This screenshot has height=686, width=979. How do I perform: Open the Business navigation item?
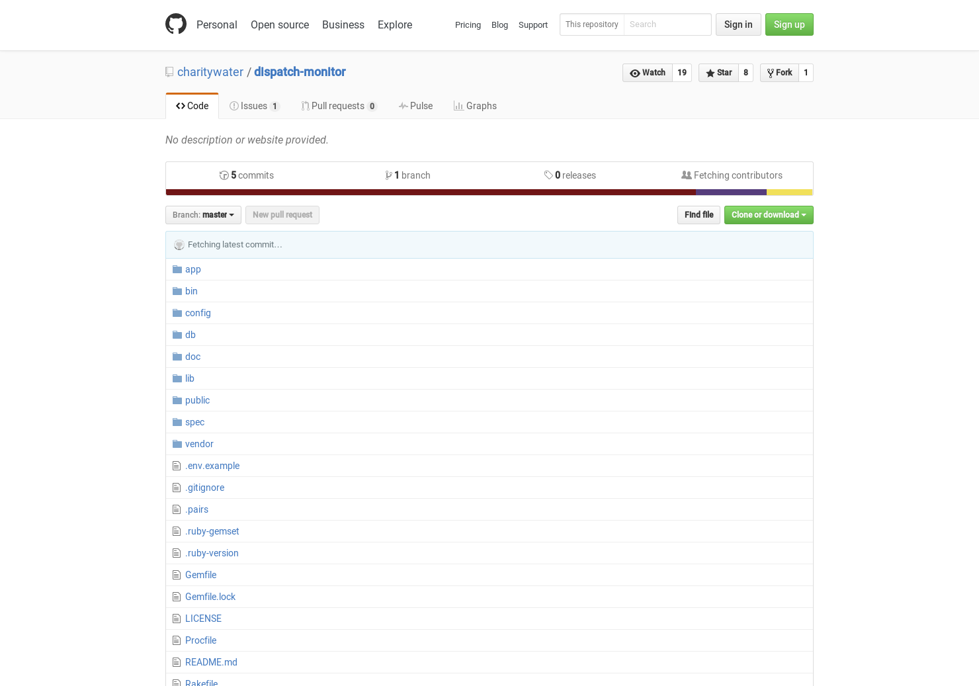coord(343,24)
